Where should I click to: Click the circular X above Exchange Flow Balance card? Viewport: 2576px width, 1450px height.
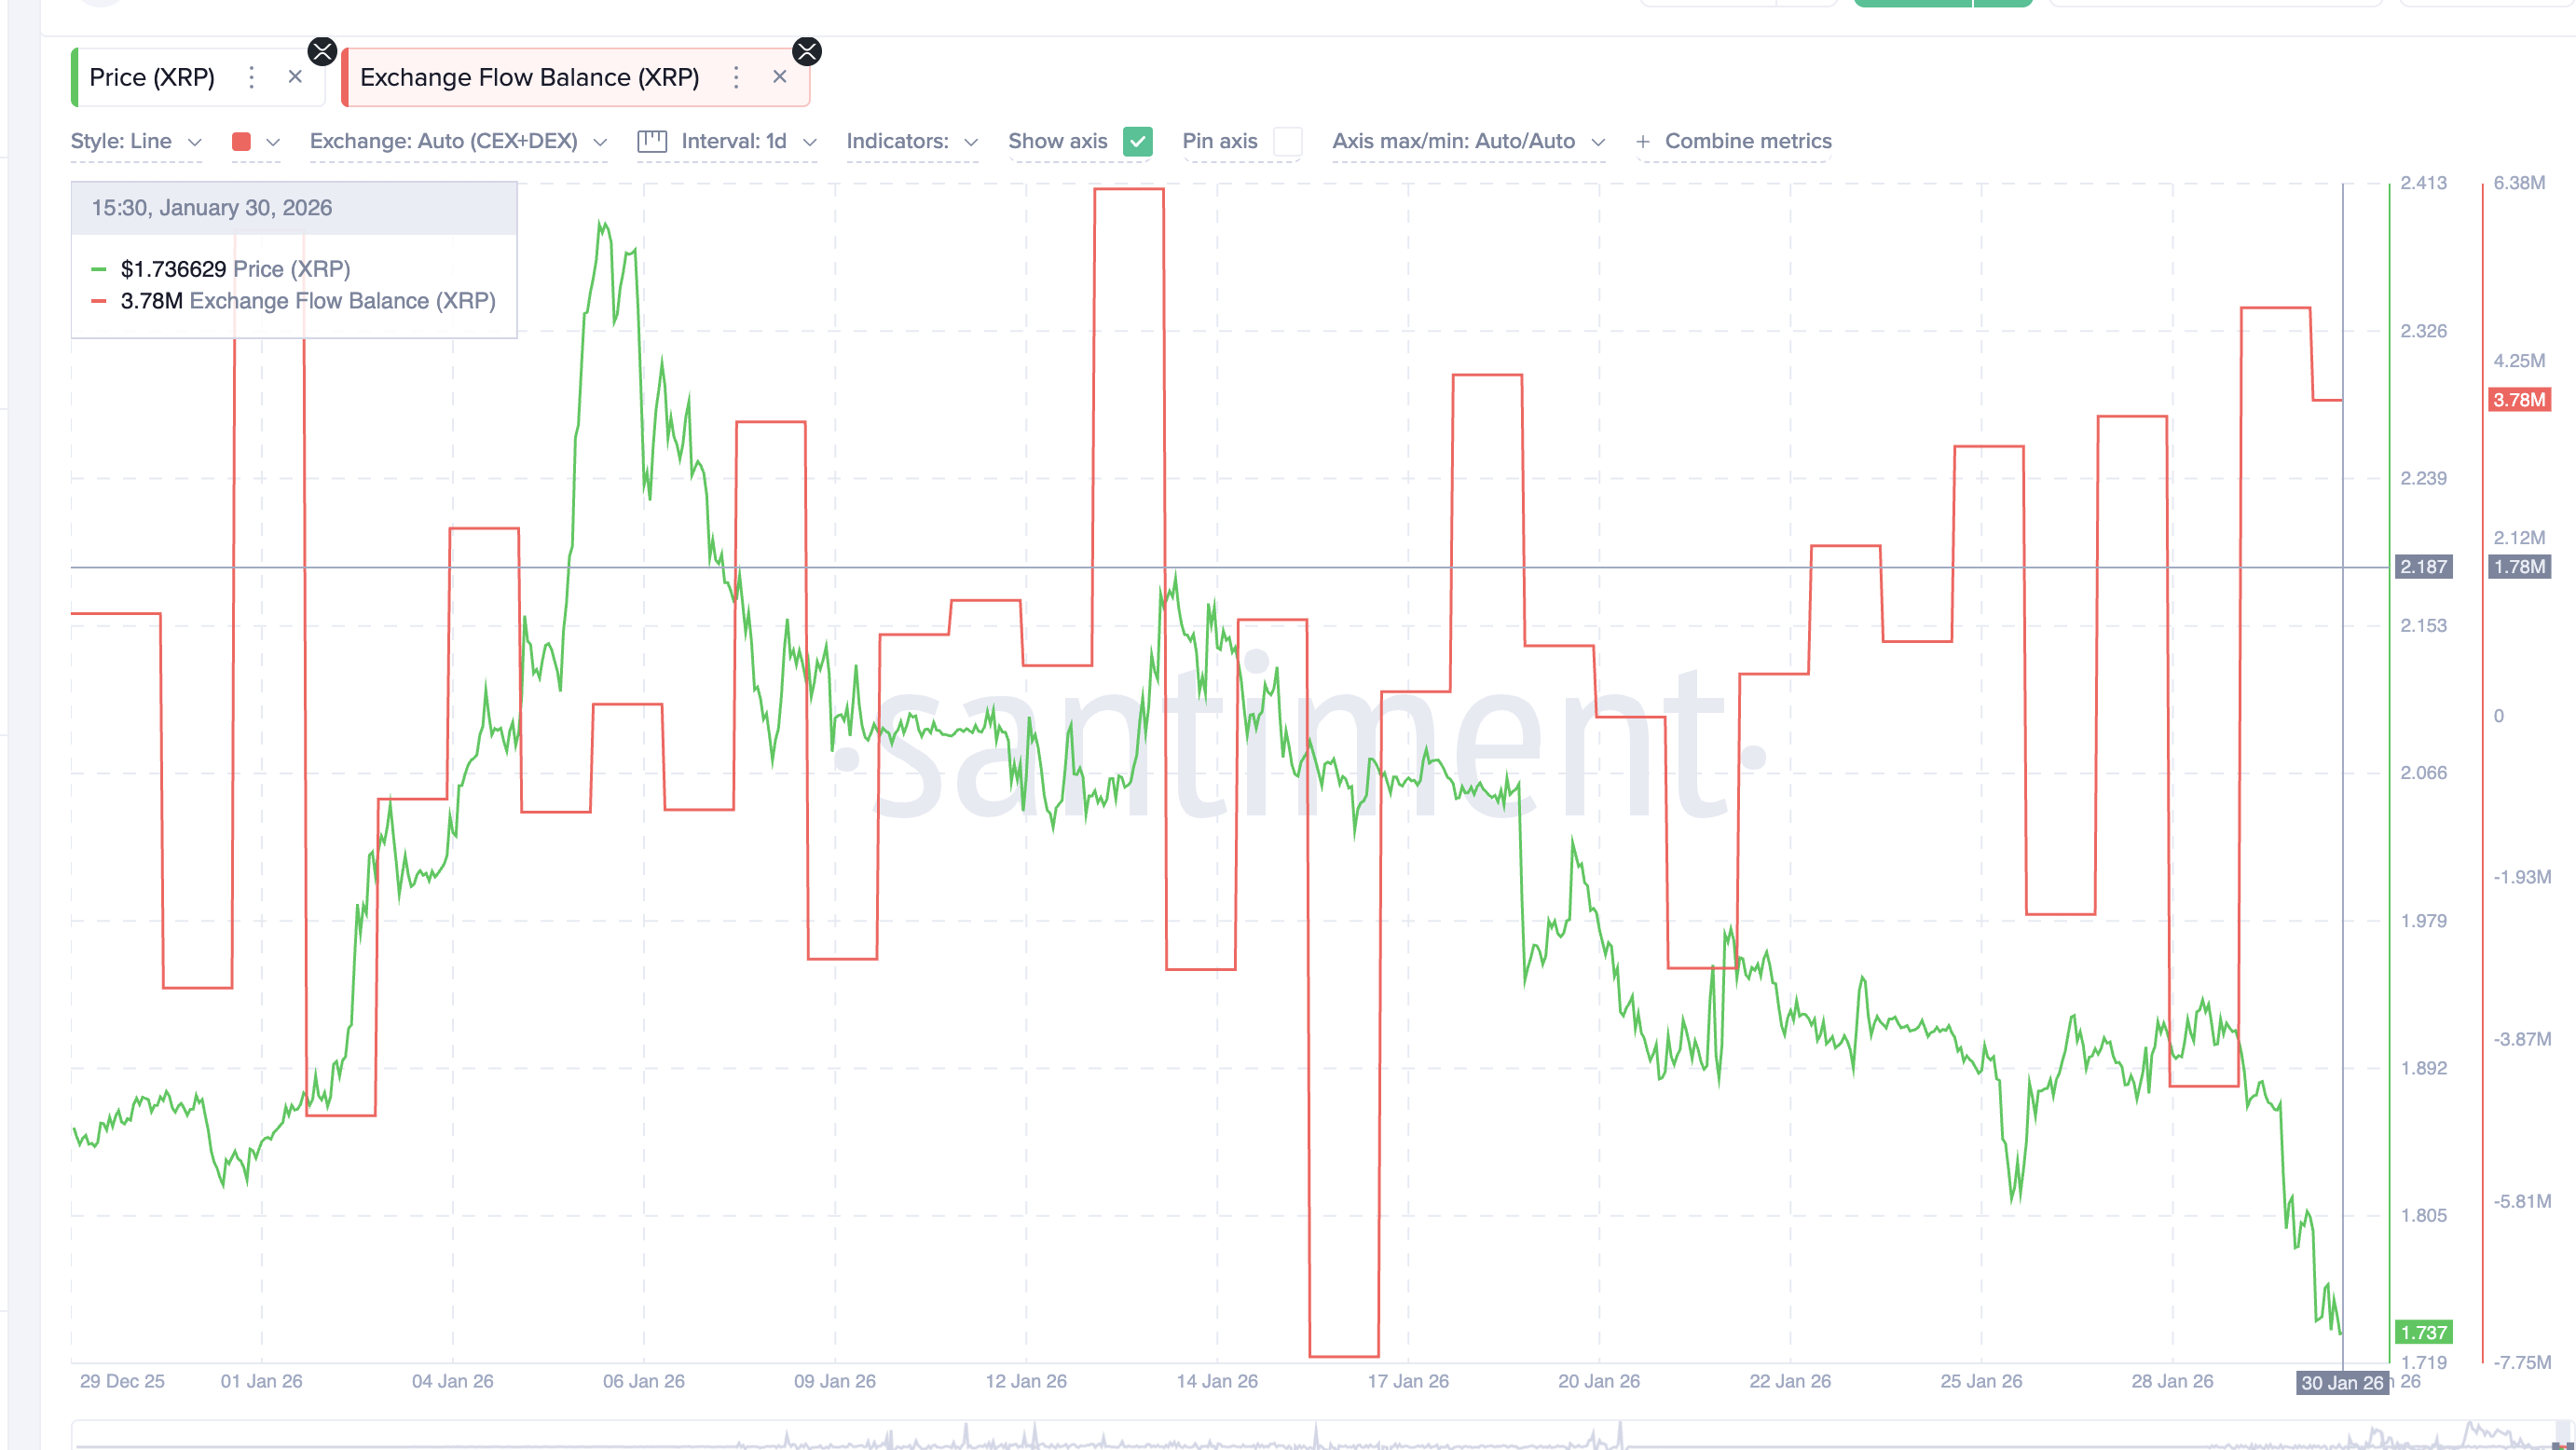tap(808, 51)
